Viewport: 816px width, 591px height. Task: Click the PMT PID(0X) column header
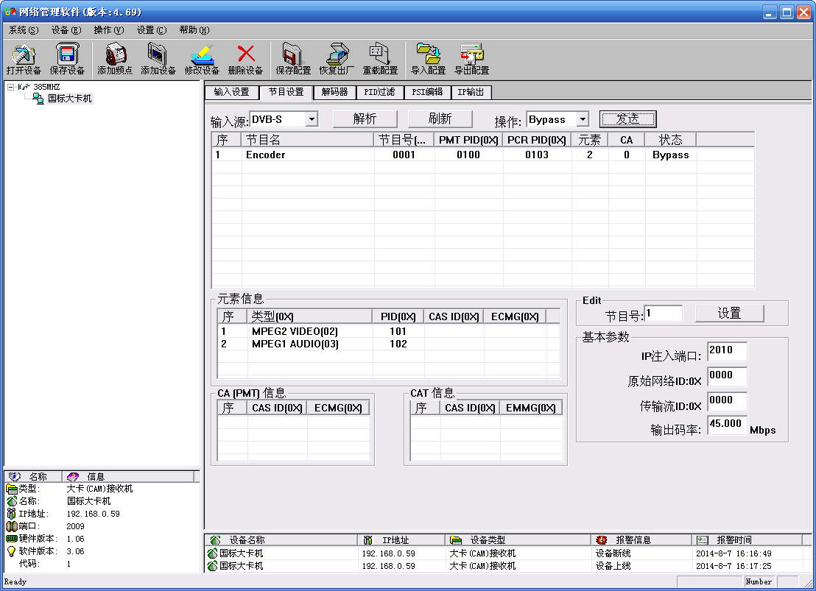(468, 140)
